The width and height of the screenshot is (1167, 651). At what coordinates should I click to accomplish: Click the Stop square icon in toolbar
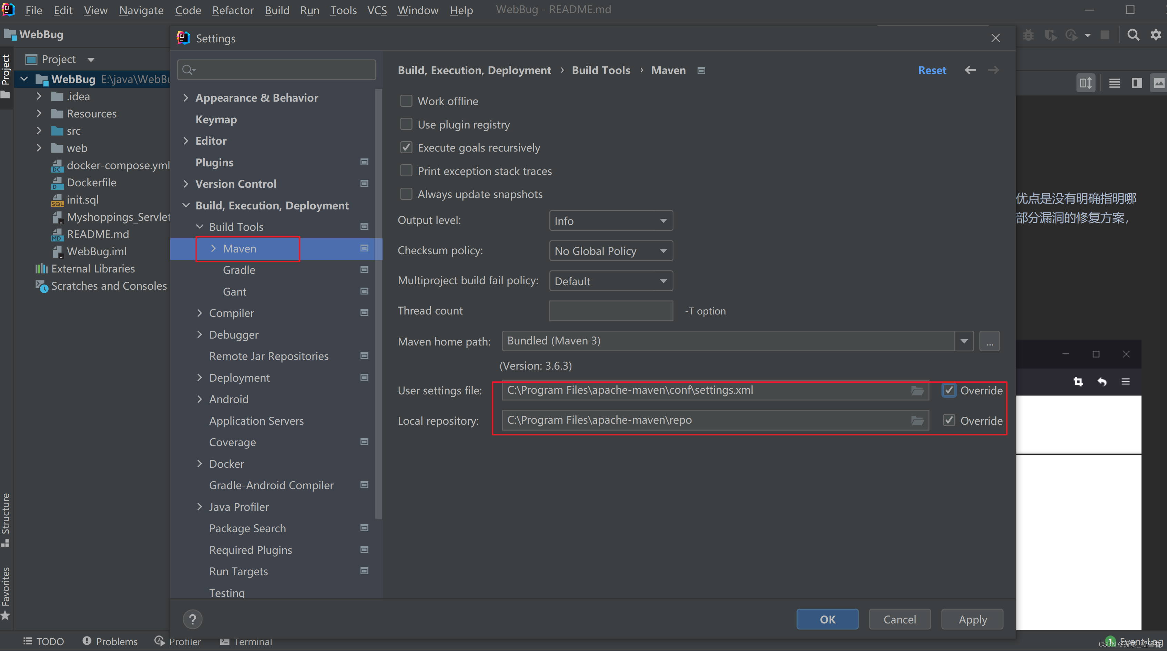pyautogui.click(x=1105, y=35)
